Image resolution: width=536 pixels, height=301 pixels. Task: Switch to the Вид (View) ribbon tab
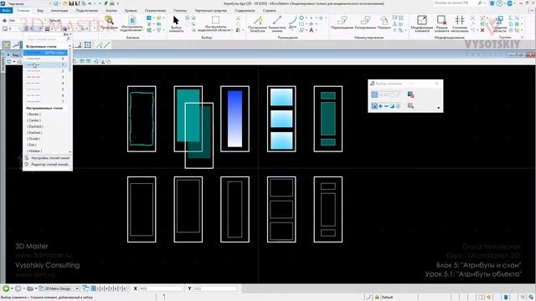40,11
